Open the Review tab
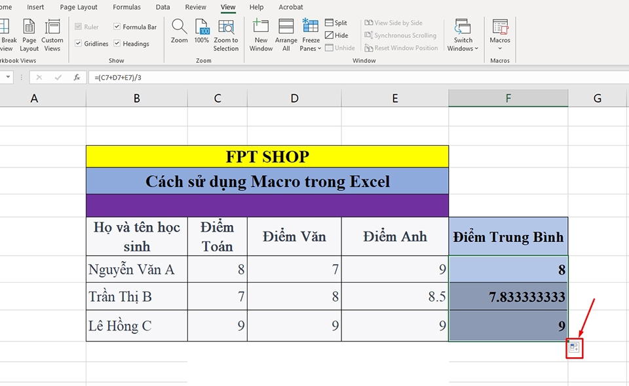Viewport: 629px width, 386px height. click(x=196, y=7)
